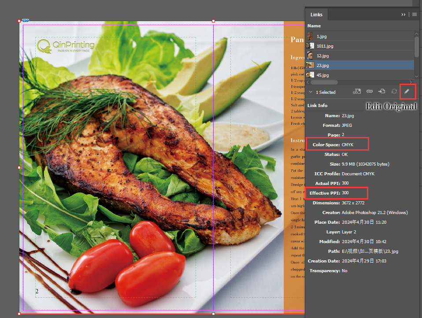Collapse the Links panel with double arrows
The width and height of the screenshot is (422, 318).
[403, 15]
